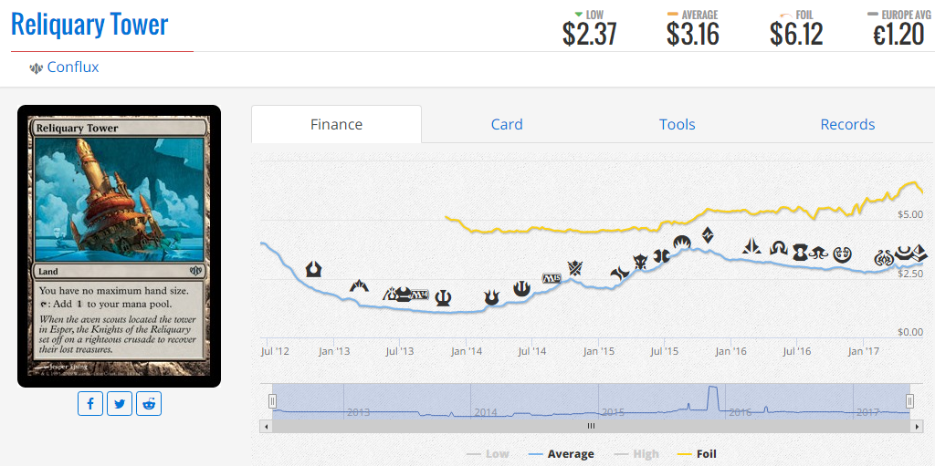Viewport: 935px width, 466px height.
Task: Click the Eternal Masters hourglass symbol
Action: pos(800,253)
